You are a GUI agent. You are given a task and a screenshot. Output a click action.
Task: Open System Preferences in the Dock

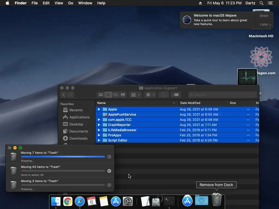(128, 201)
